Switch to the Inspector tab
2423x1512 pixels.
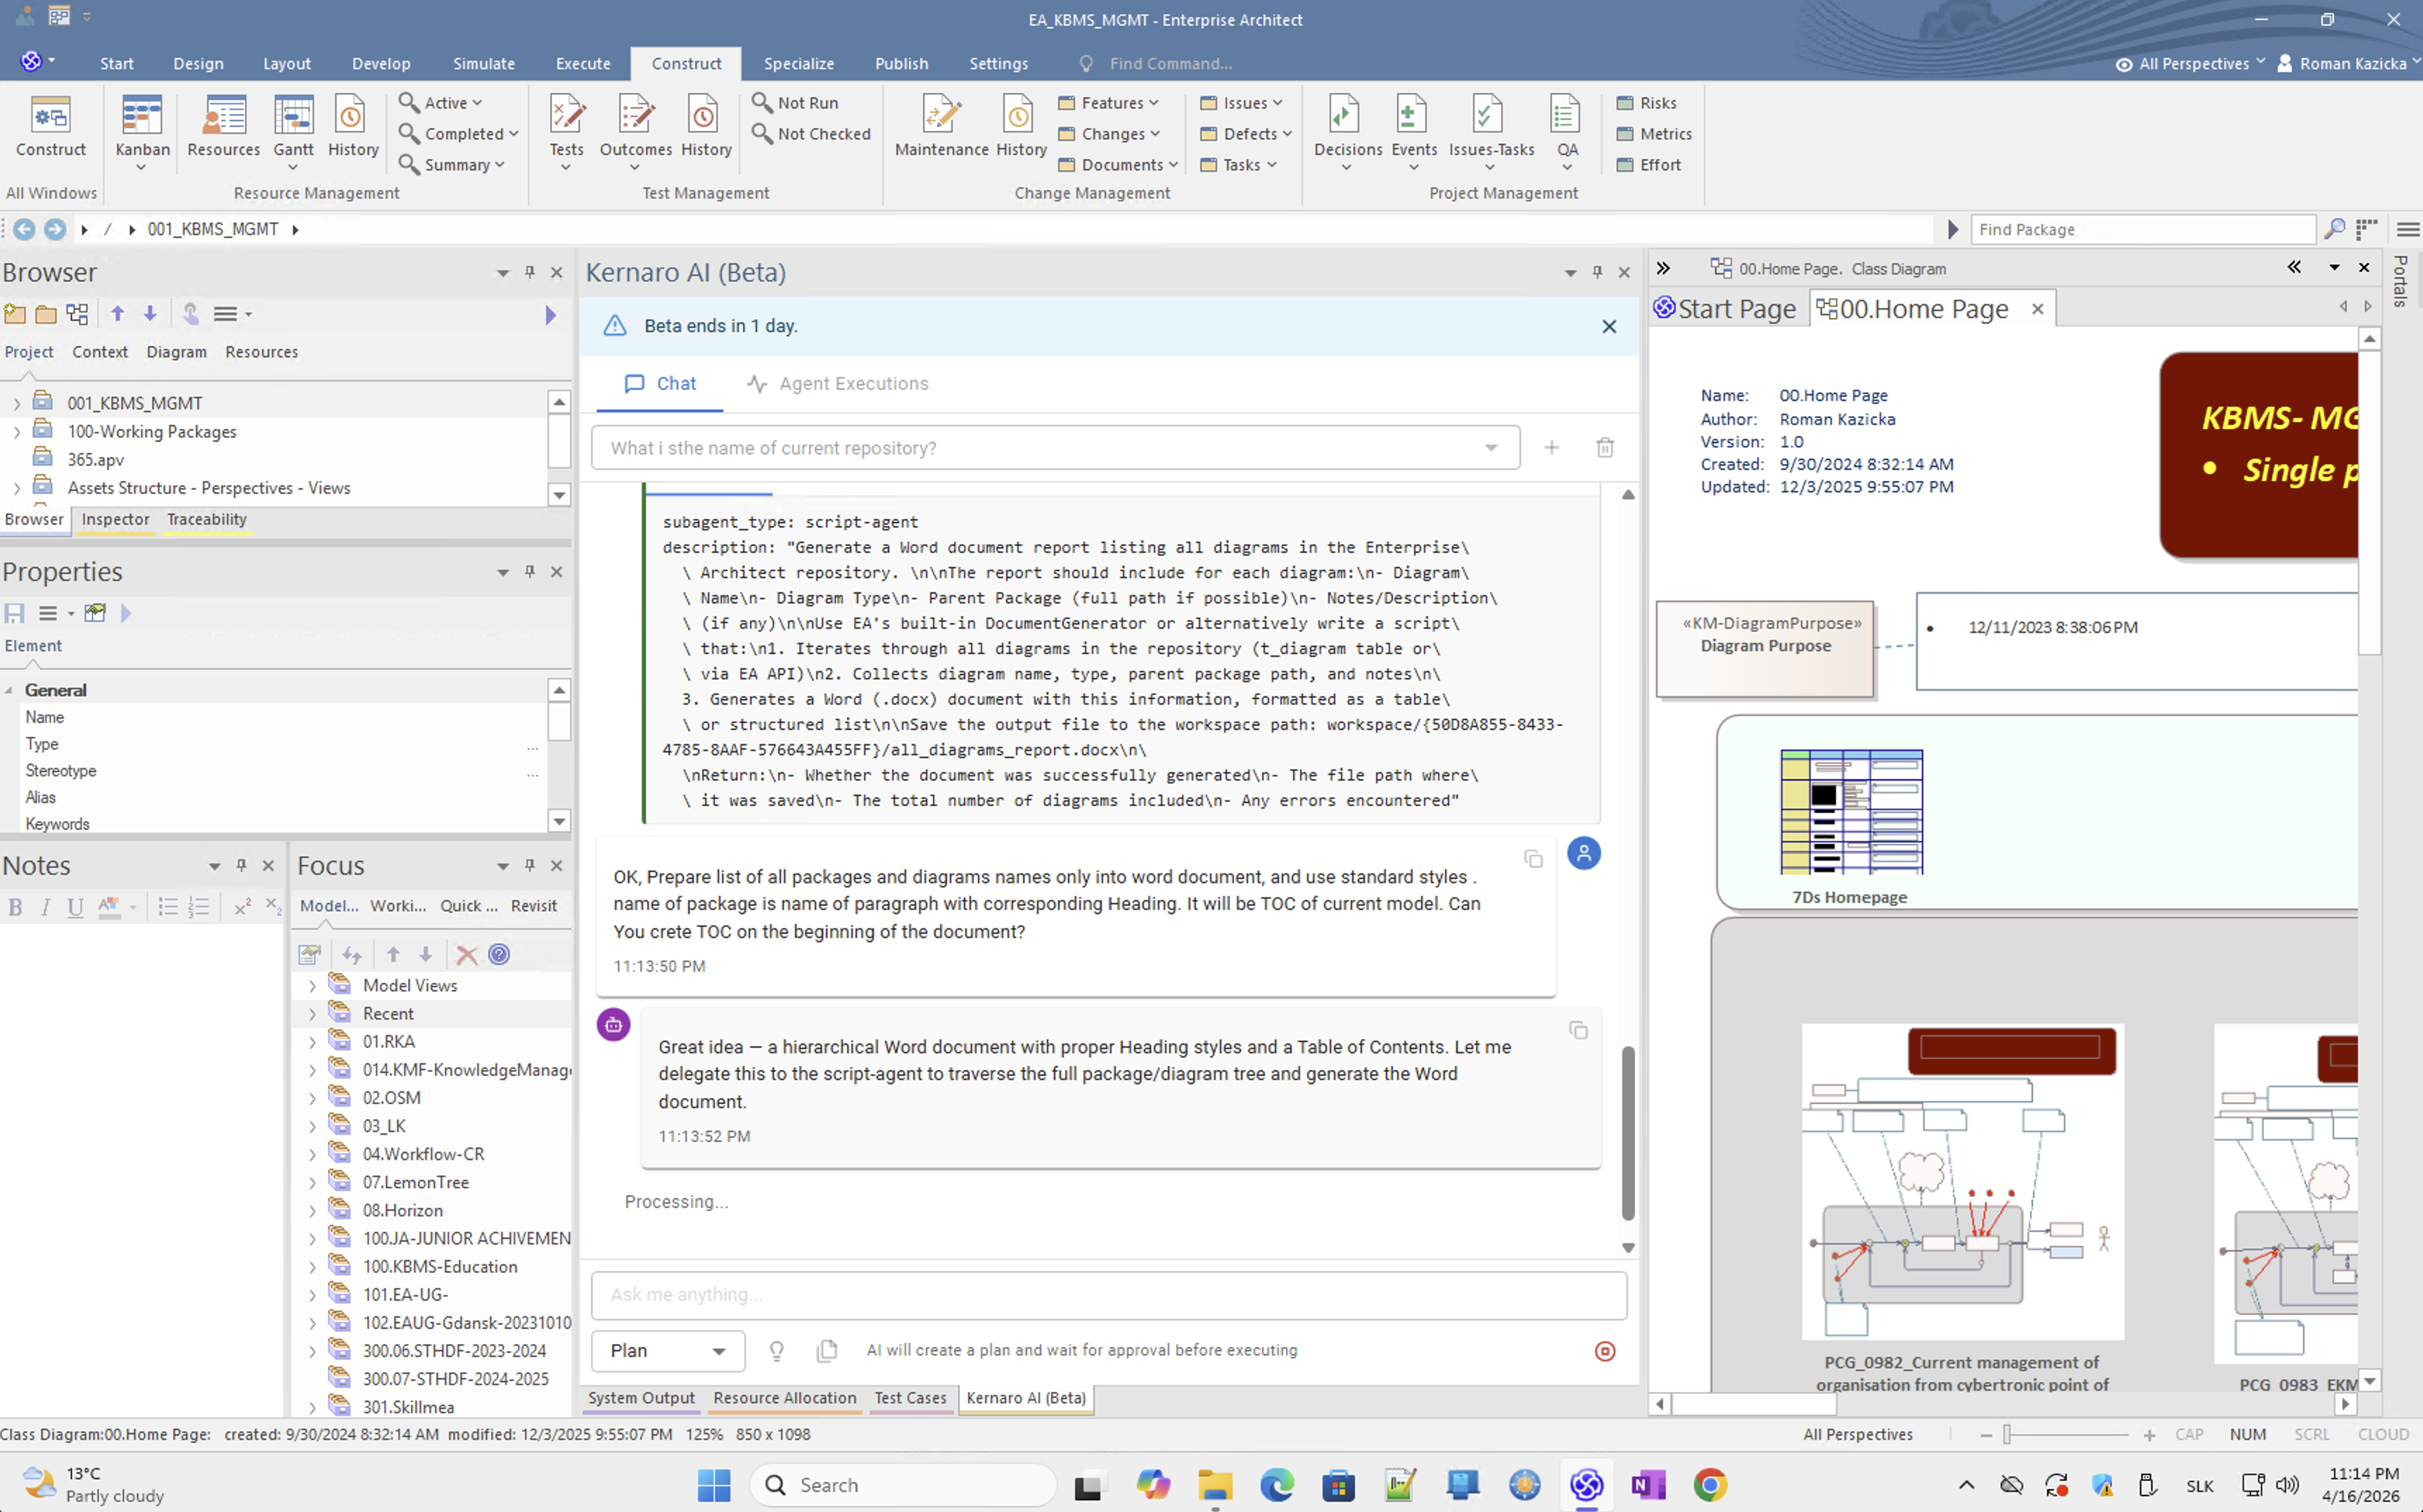pyautogui.click(x=115, y=520)
